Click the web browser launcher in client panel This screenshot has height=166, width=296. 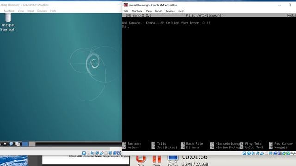[11, 144]
